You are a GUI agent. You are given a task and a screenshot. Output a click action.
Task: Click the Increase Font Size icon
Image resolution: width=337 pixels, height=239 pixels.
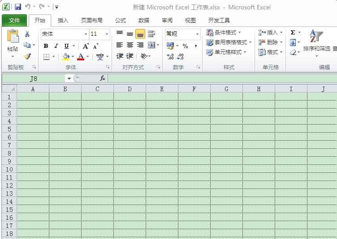click(x=86, y=46)
